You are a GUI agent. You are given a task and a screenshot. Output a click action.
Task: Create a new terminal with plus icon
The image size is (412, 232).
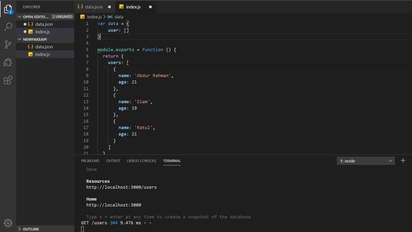[x=403, y=160]
